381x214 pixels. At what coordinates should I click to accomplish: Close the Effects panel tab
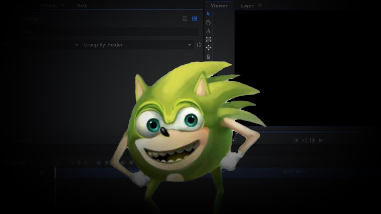(x=63, y=5)
